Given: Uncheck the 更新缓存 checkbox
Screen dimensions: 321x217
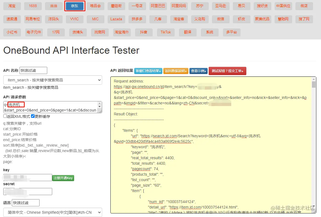Looking at the screenshot, I should (x=33, y=116).
